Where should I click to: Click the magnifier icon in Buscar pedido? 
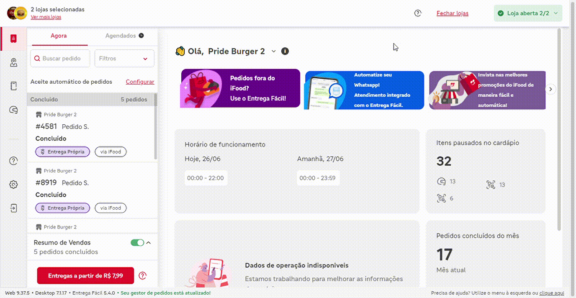click(x=37, y=59)
